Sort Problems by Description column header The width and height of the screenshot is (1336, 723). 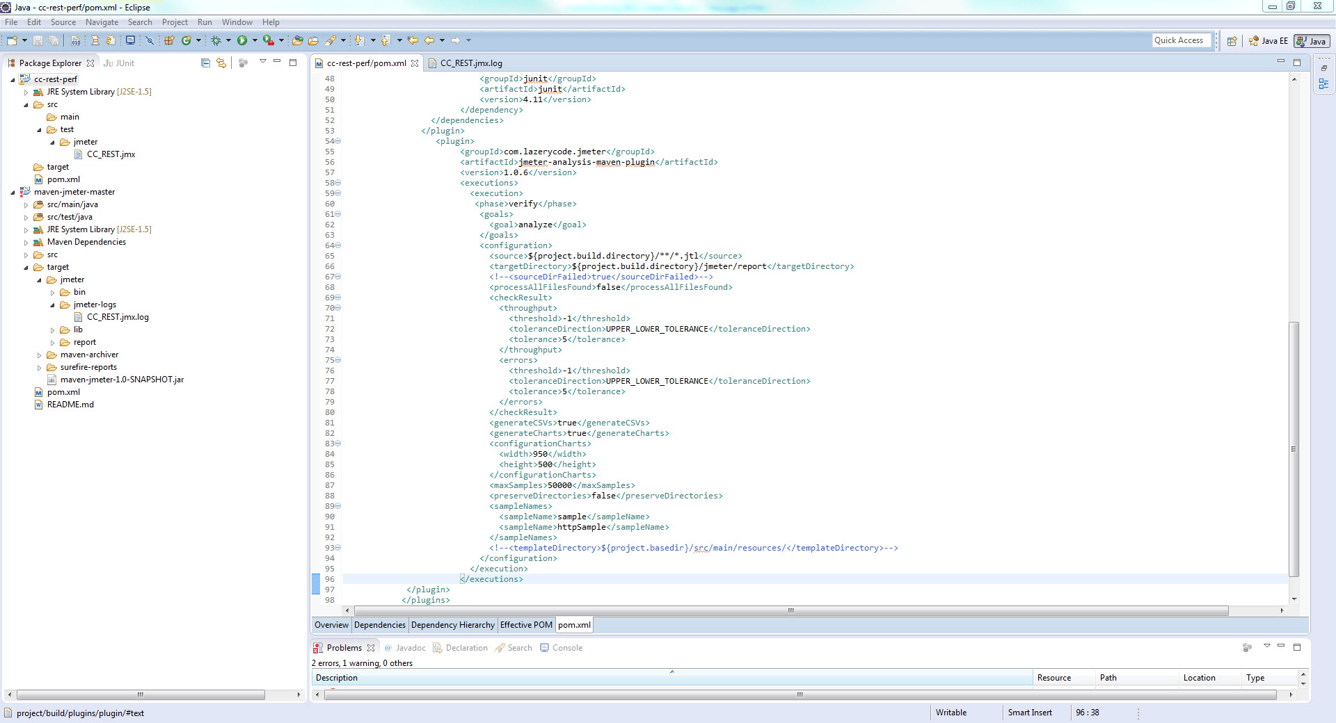pos(671,678)
